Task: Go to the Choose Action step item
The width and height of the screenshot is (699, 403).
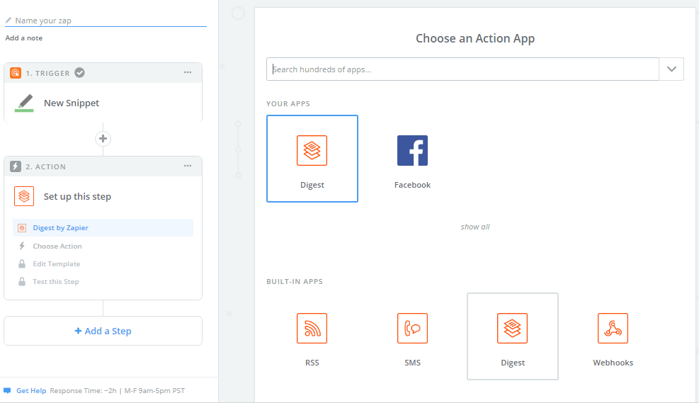Action: pyautogui.click(x=57, y=246)
